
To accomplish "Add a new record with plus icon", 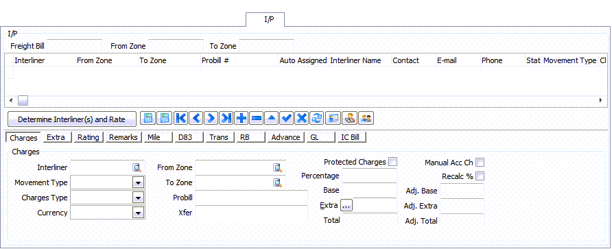I will (x=242, y=118).
